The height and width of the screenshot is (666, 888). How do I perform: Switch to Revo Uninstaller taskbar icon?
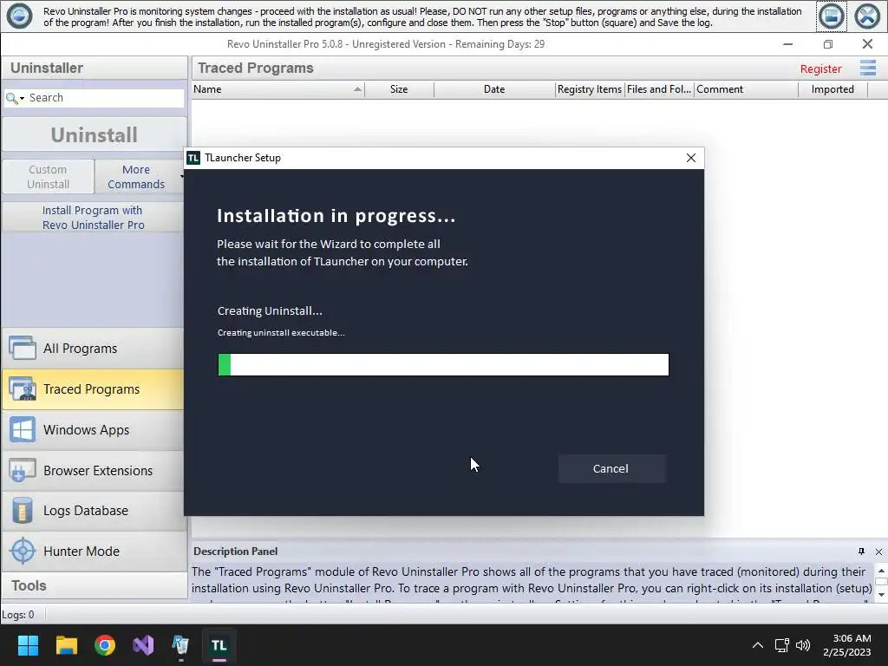[181, 645]
